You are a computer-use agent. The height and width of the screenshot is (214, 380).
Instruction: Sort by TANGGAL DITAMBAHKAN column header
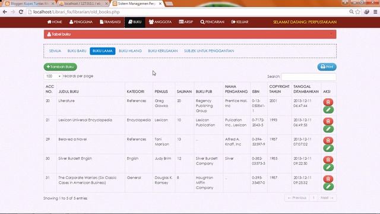click(306, 89)
